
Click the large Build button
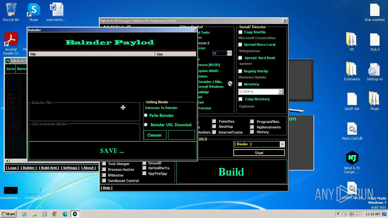[x=232, y=172]
